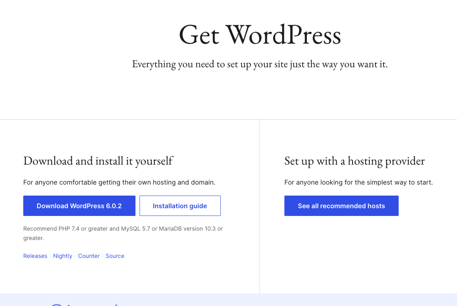Click the Download WordPress 6.0.2 button
This screenshot has width=457, height=306.
click(x=79, y=206)
